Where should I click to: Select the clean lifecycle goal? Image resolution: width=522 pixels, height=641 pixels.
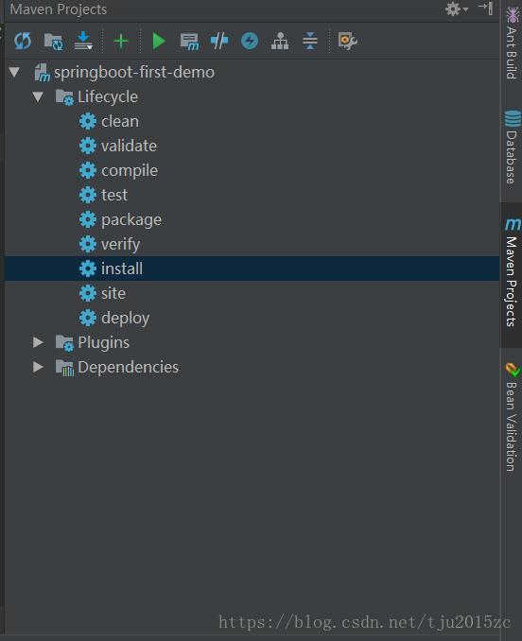pos(120,121)
